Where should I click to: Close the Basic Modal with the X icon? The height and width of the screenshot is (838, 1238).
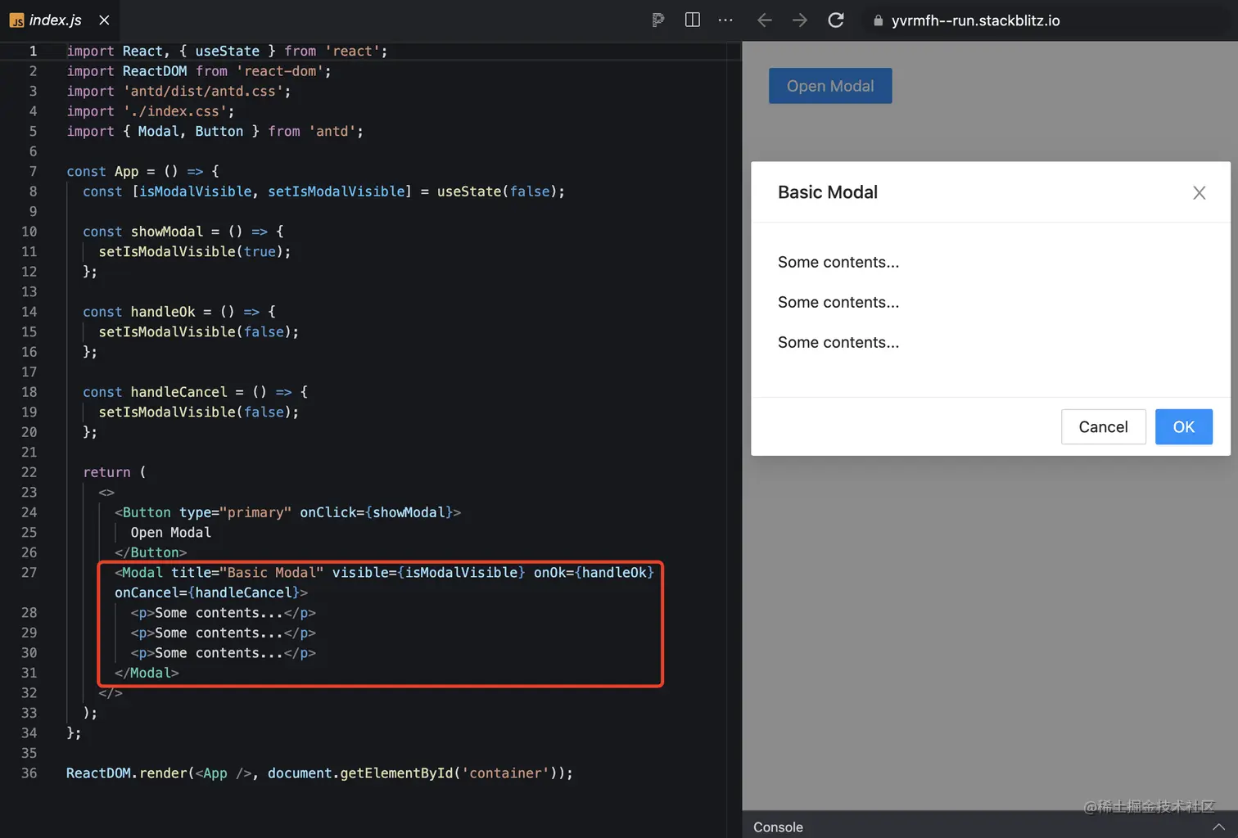(x=1199, y=192)
